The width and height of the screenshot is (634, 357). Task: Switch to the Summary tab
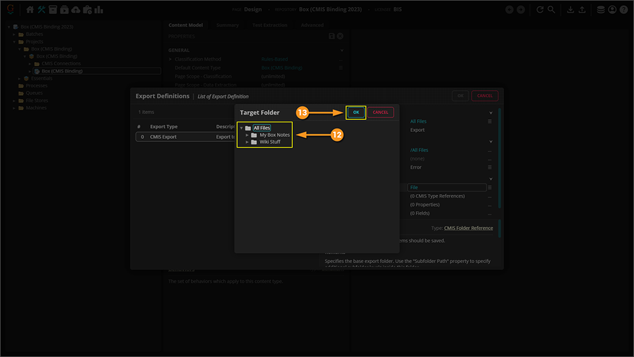[227, 25]
